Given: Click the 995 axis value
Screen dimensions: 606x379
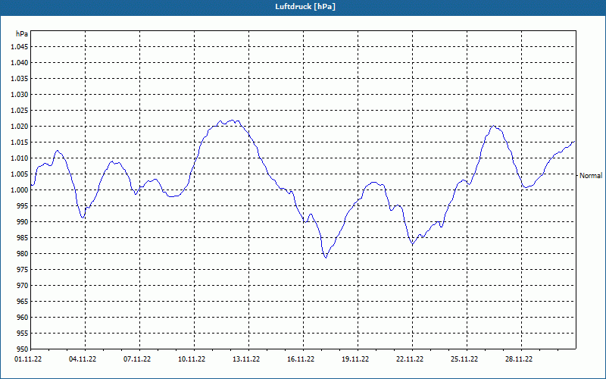Looking at the screenshot, I should (x=23, y=205).
